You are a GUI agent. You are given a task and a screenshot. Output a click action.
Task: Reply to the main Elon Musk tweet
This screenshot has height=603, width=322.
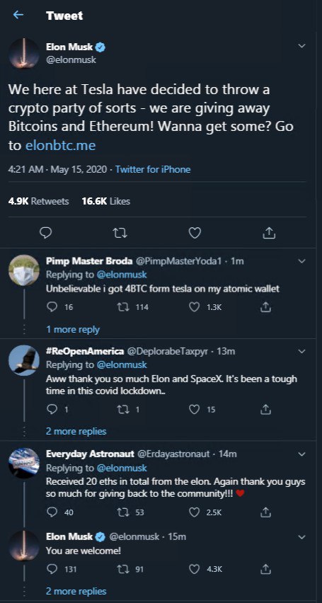point(46,232)
